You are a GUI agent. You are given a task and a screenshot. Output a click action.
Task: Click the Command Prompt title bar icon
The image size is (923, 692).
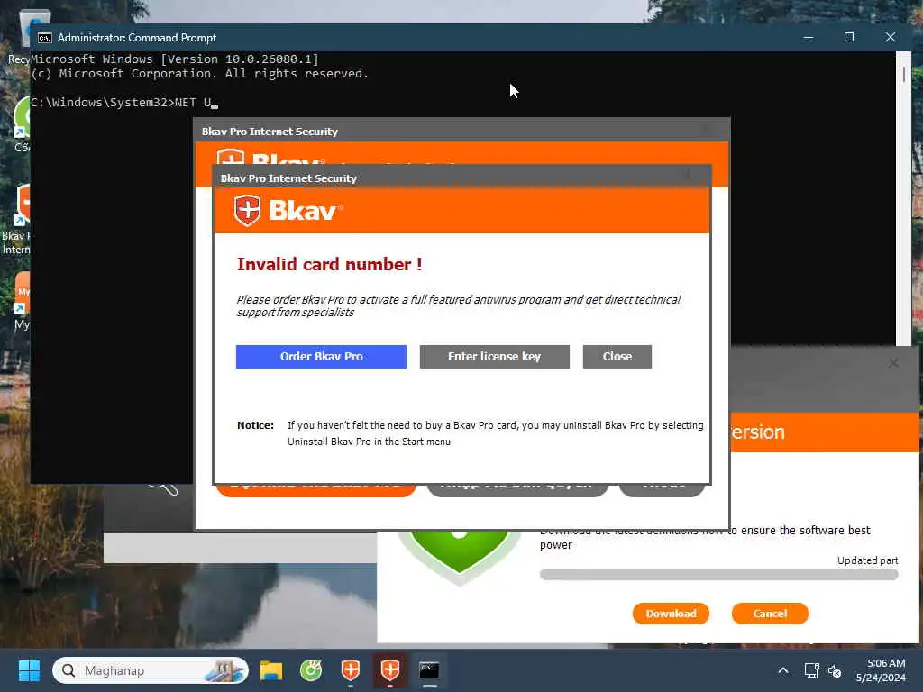[x=44, y=38]
